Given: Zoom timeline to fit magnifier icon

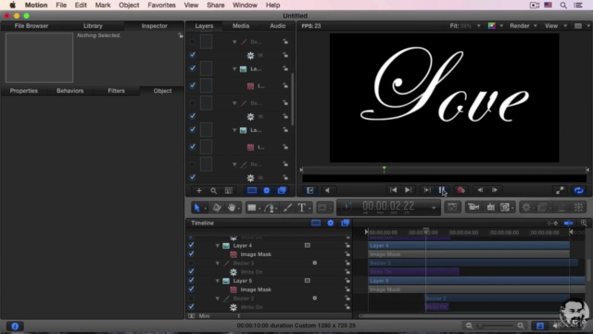Looking at the screenshot, I should tap(584, 223).
